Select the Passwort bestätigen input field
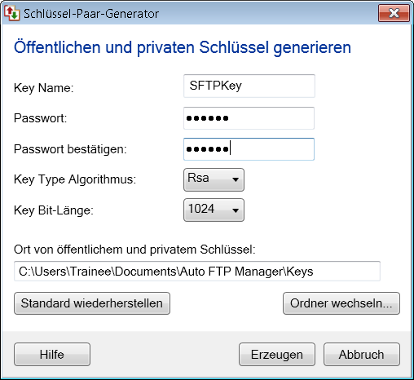 pyautogui.click(x=249, y=149)
